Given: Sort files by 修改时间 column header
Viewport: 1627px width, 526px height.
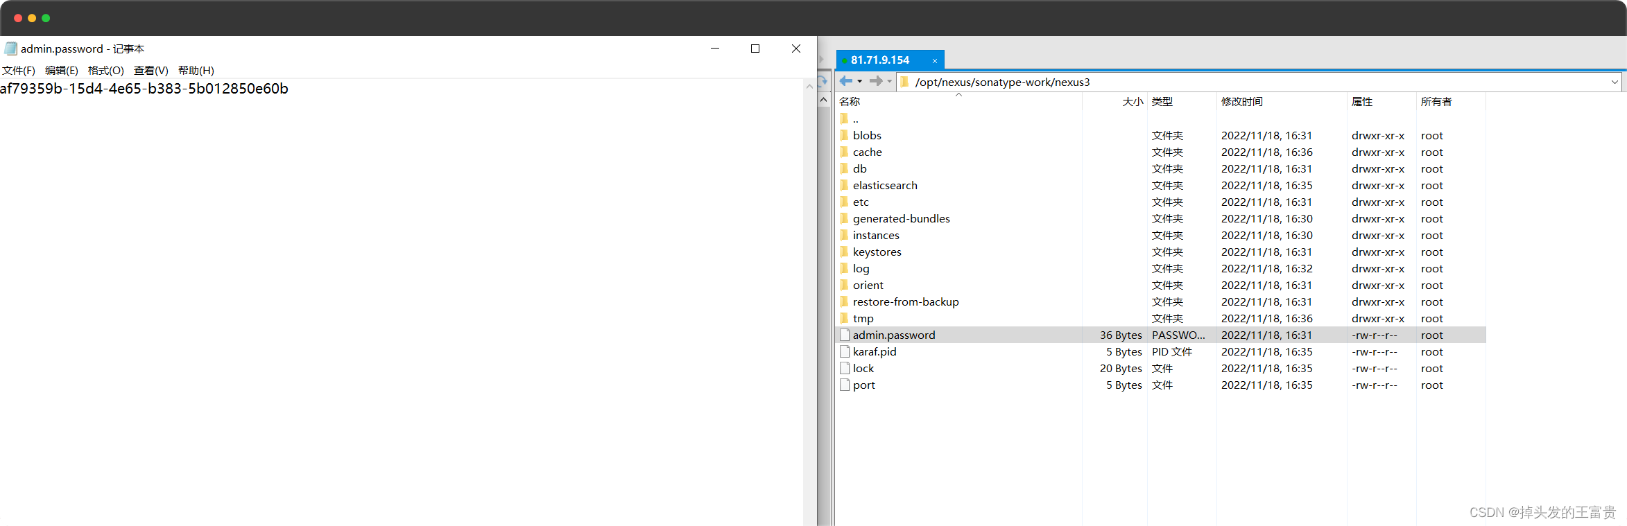Looking at the screenshot, I should (x=1282, y=102).
